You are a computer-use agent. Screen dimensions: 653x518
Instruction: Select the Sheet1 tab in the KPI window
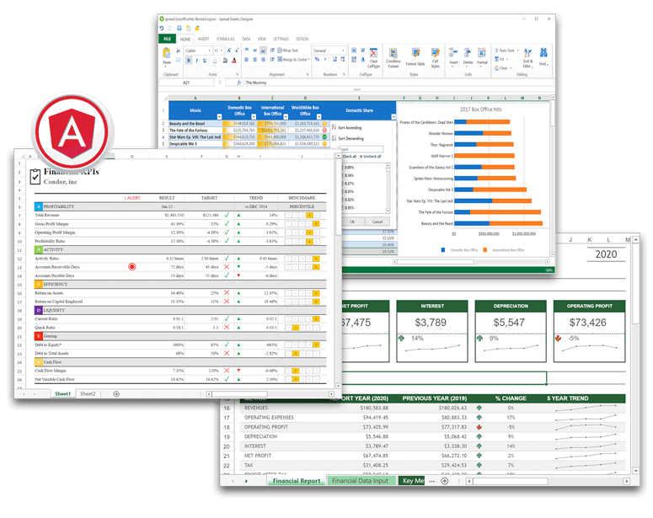tap(63, 393)
